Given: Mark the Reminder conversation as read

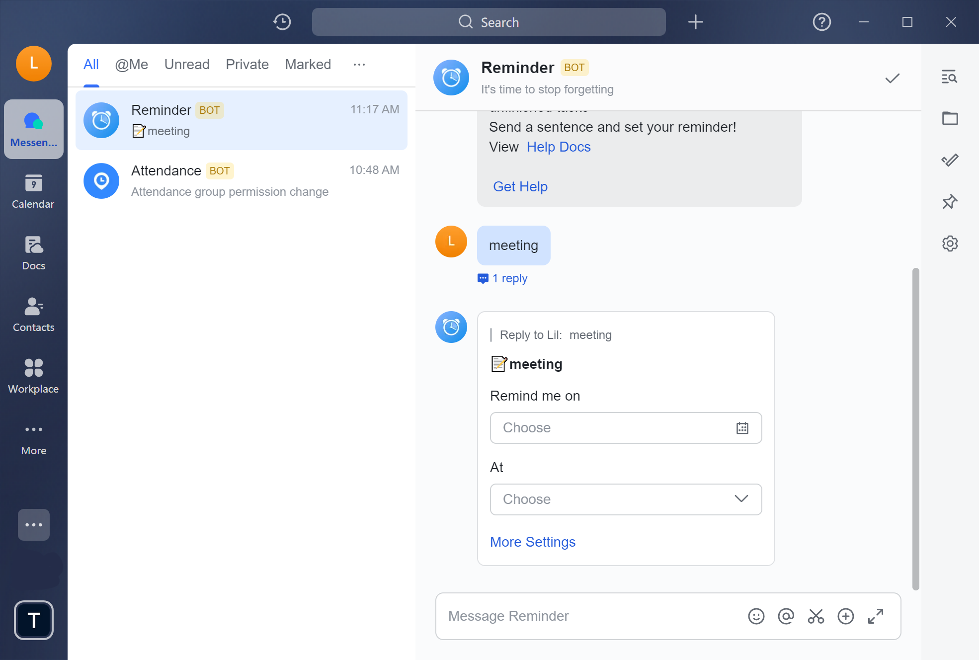Looking at the screenshot, I should (892, 78).
